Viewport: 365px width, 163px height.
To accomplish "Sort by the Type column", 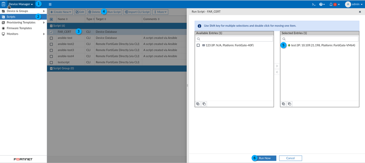I will (x=90, y=19).
